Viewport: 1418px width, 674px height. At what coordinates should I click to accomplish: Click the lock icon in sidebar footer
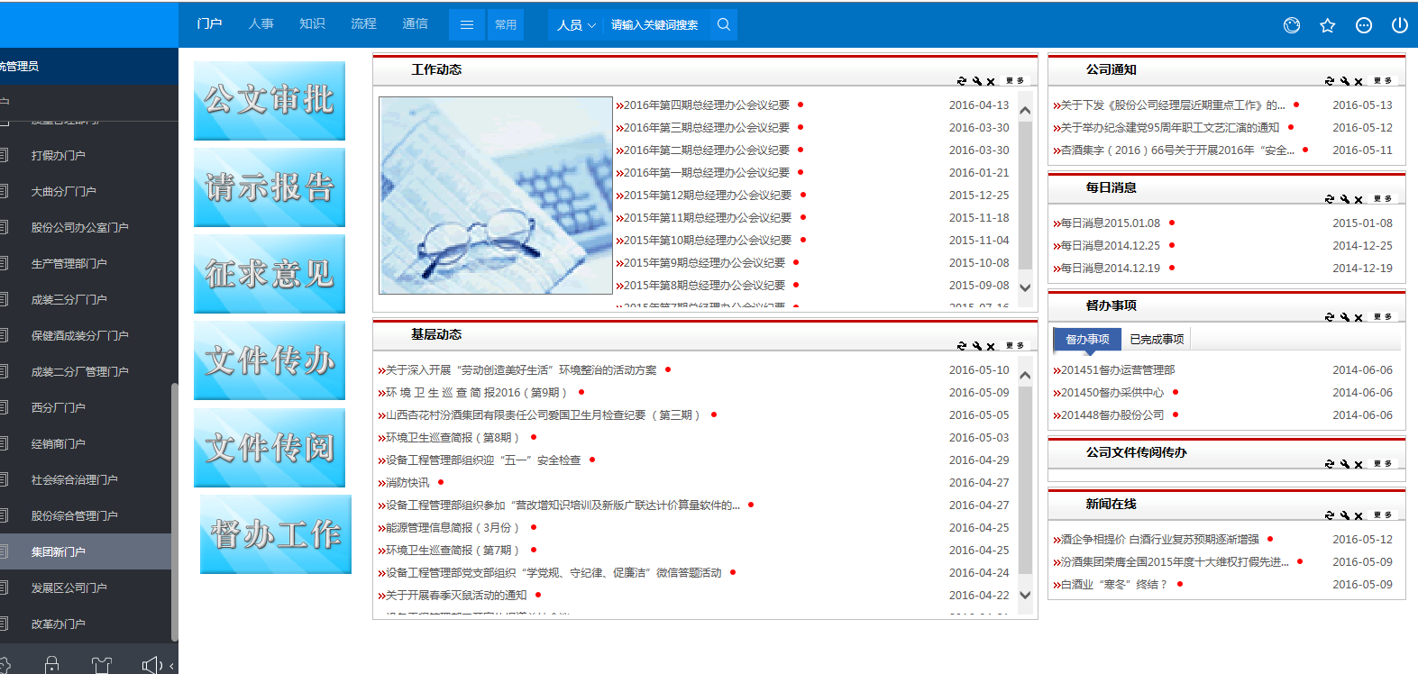[52, 665]
